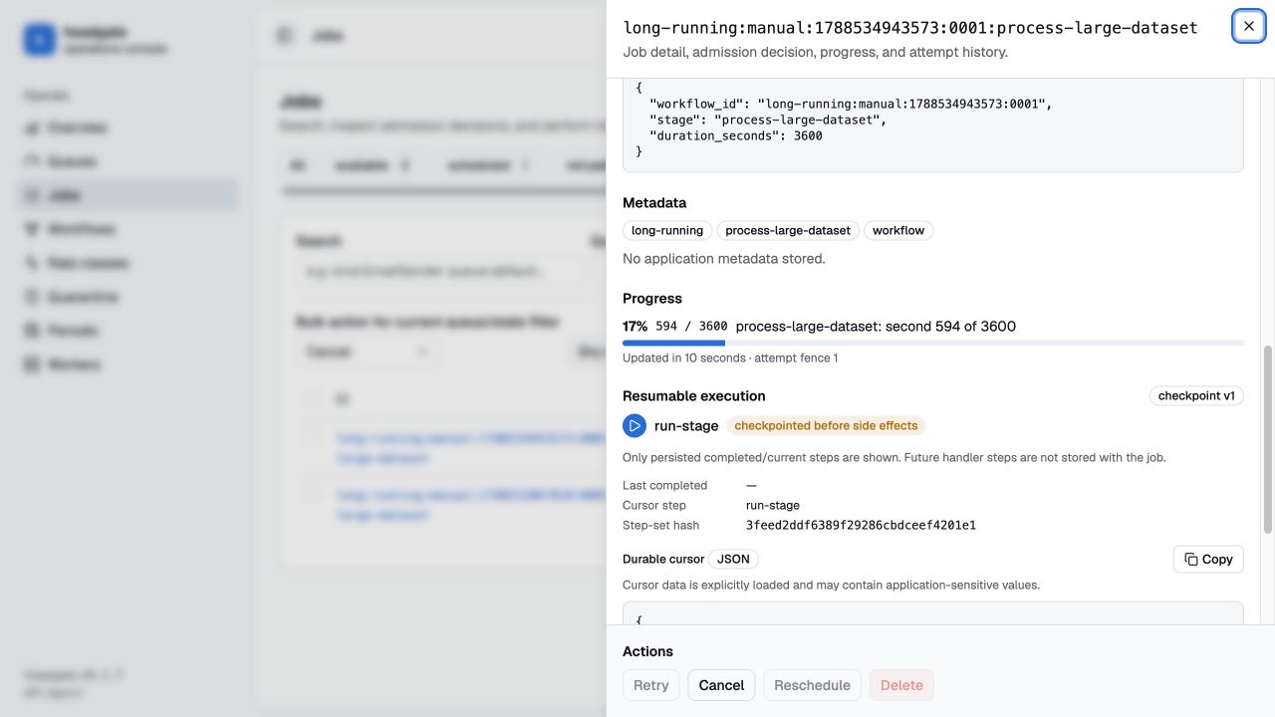Click the step-set hash value
The image size is (1275, 717).
pyautogui.click(x=861, y=526)
